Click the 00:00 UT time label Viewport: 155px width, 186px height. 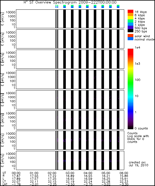tap(16, 173)
